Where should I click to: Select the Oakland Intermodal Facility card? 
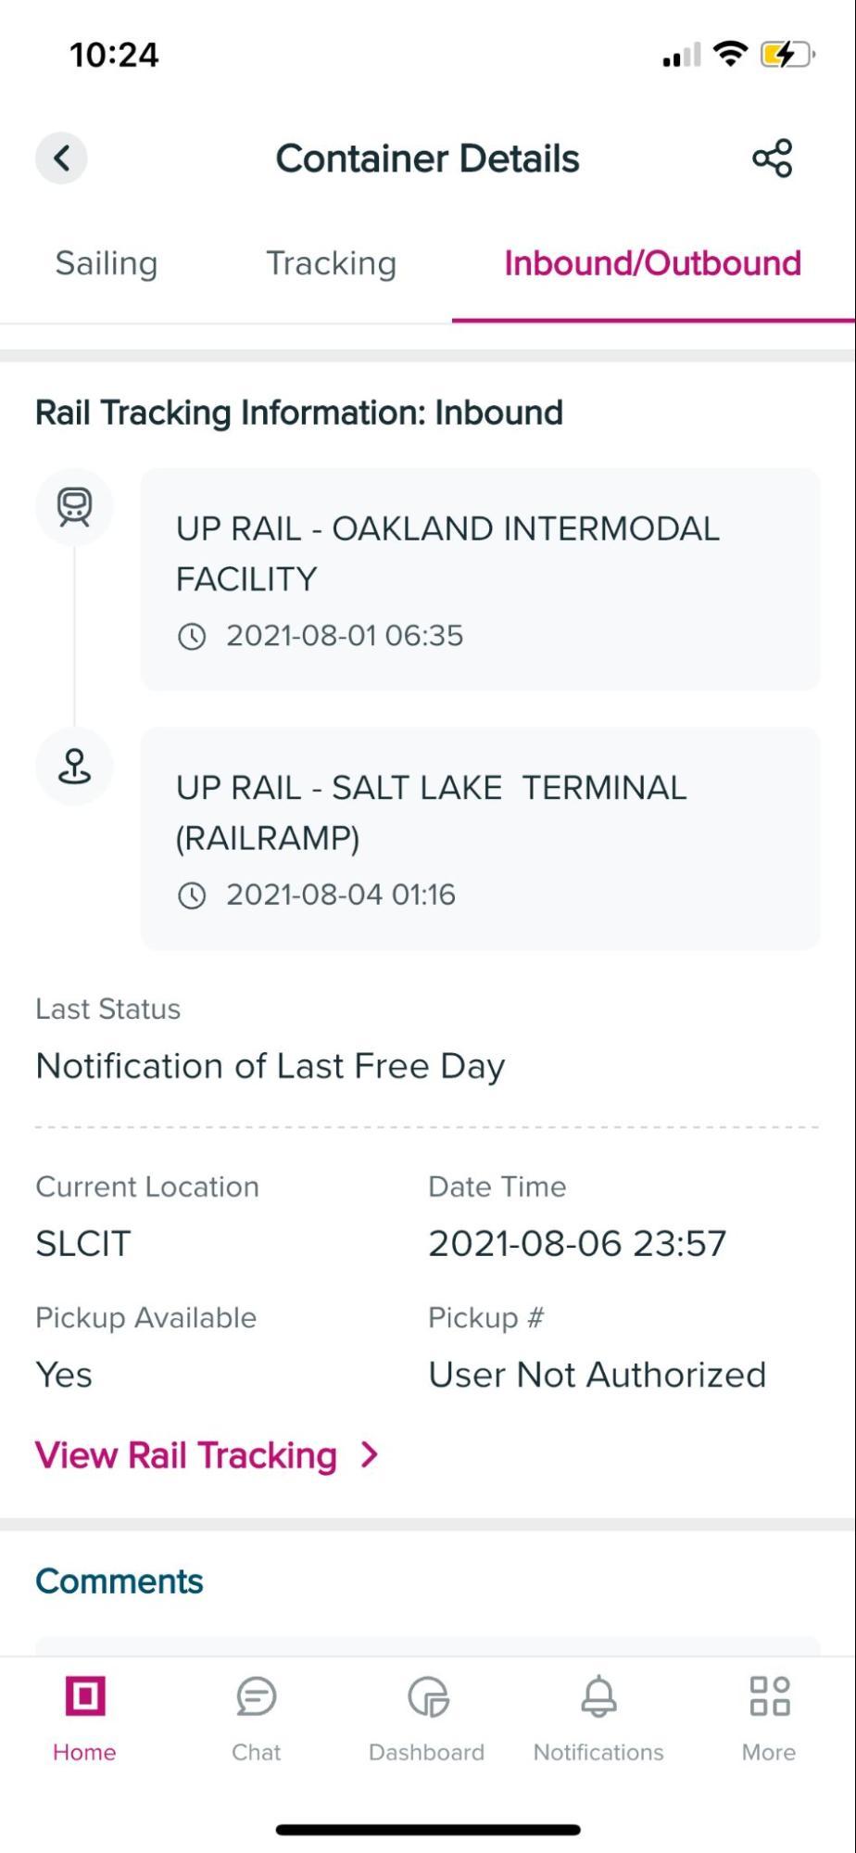tap(480, 579)
